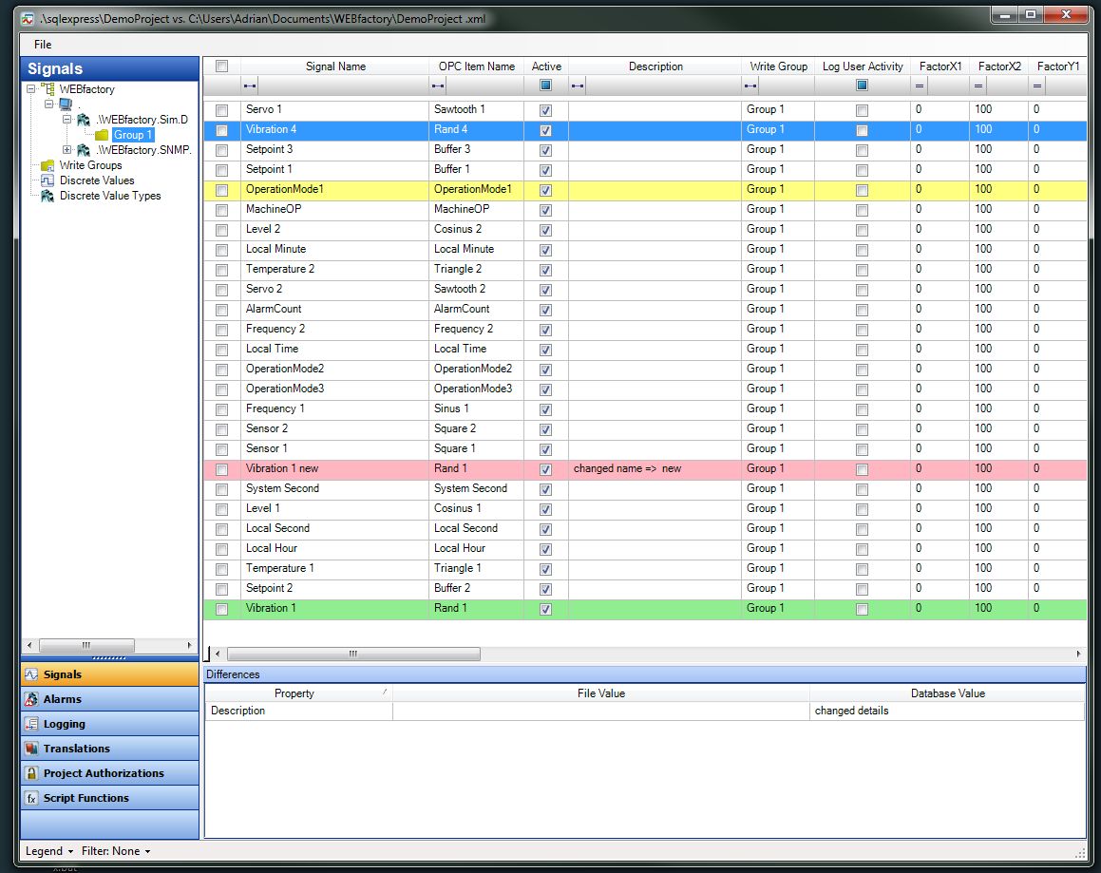Collapse the WEBfactory root tree node
Screen dimensions: 1101x873
click(x=31, y=89)
